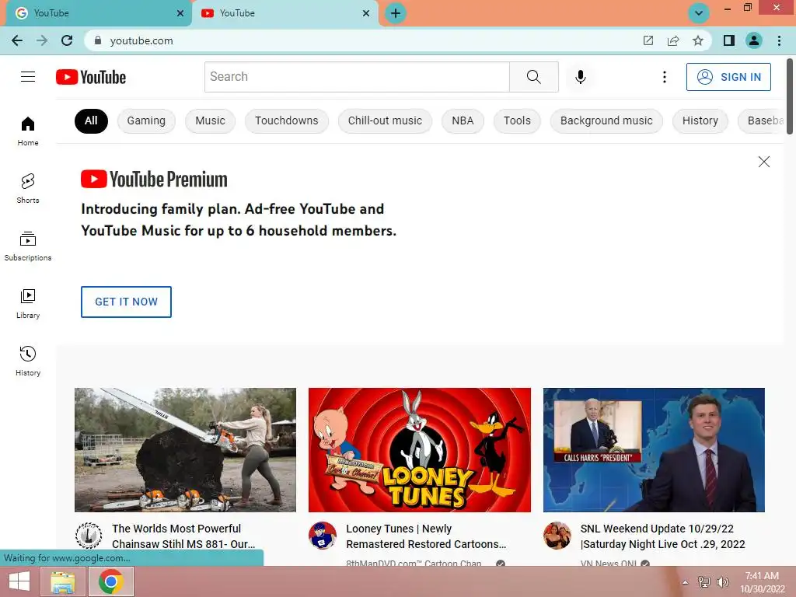
Task: Select the second YouTube tab
Action: pyautogui.click(x=285, y=13)
